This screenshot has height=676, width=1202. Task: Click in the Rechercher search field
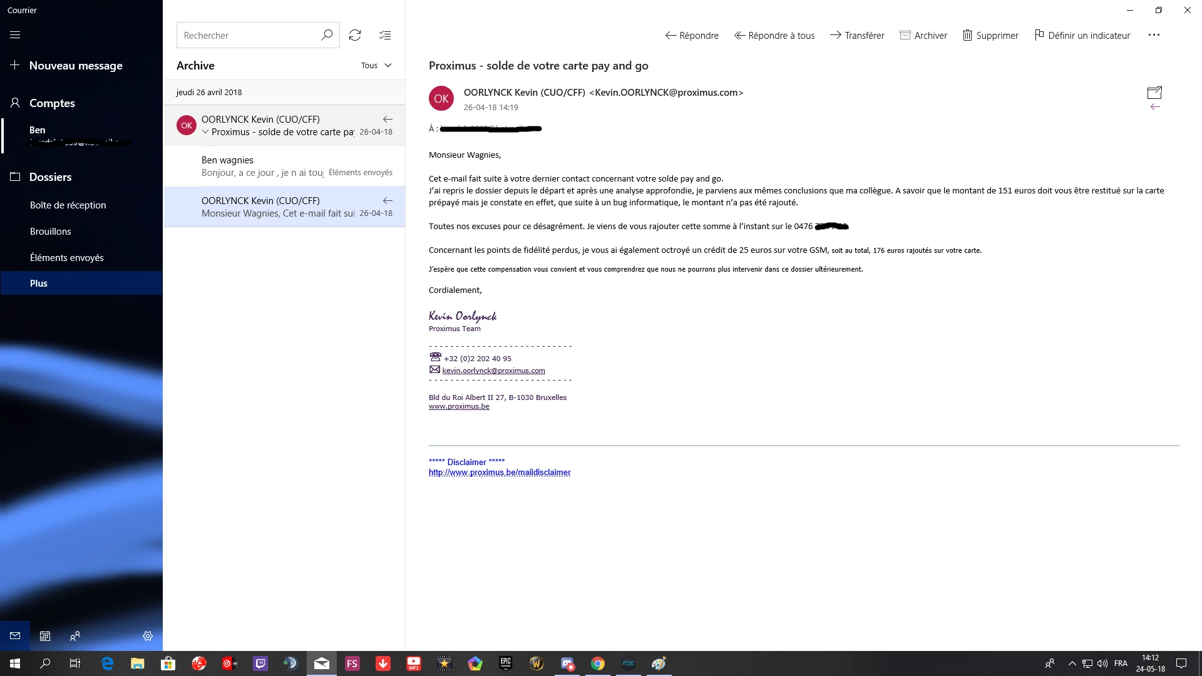(x=247, y=36)
